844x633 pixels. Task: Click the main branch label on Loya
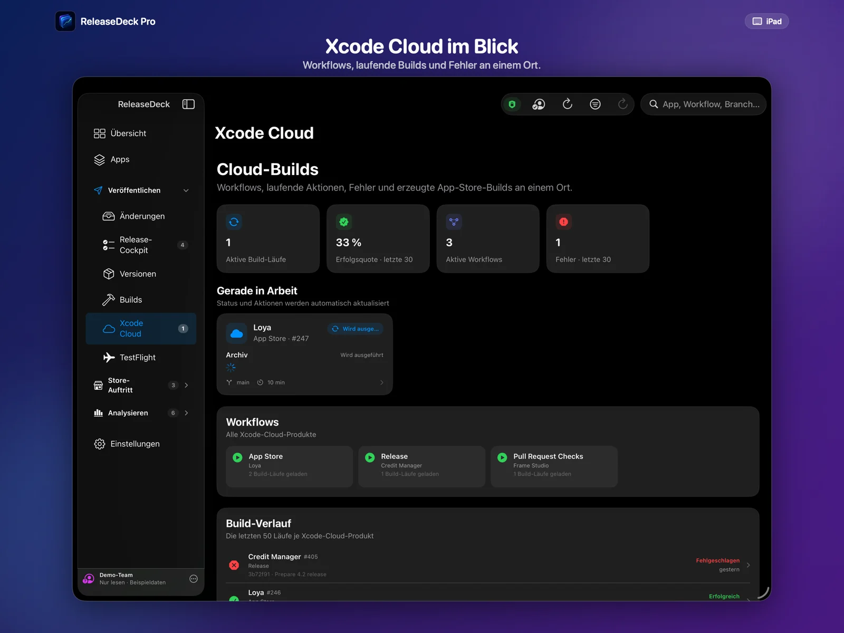coord(243,382)
